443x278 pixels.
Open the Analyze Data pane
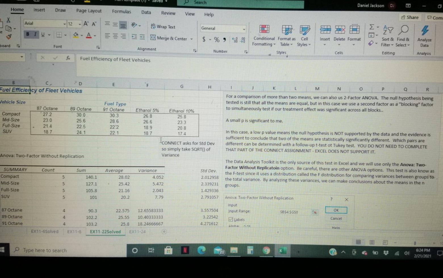pos(424,35)
